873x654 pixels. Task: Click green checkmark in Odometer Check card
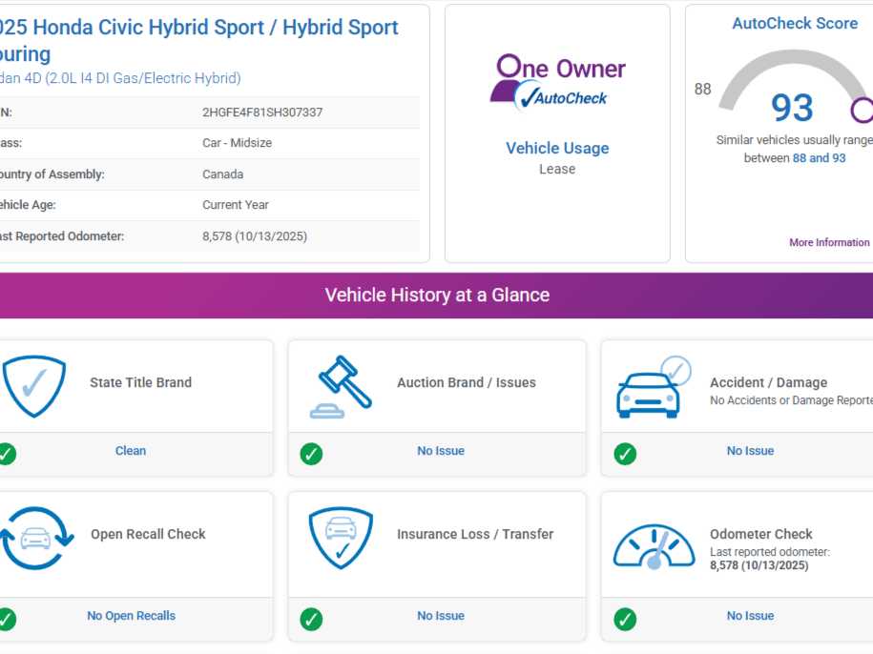tap(625, 619)
